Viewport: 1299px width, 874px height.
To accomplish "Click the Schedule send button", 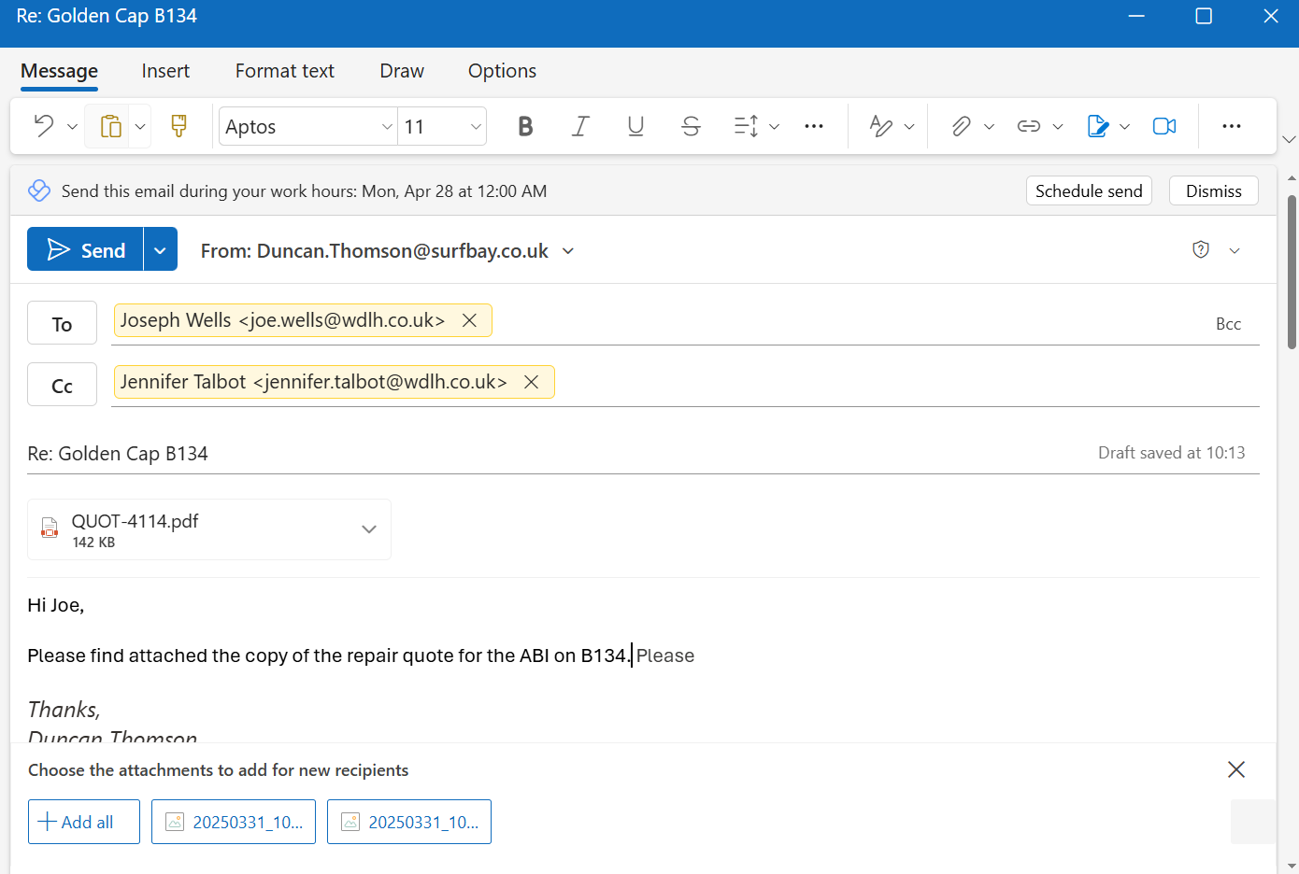I will pos(1088,190).
